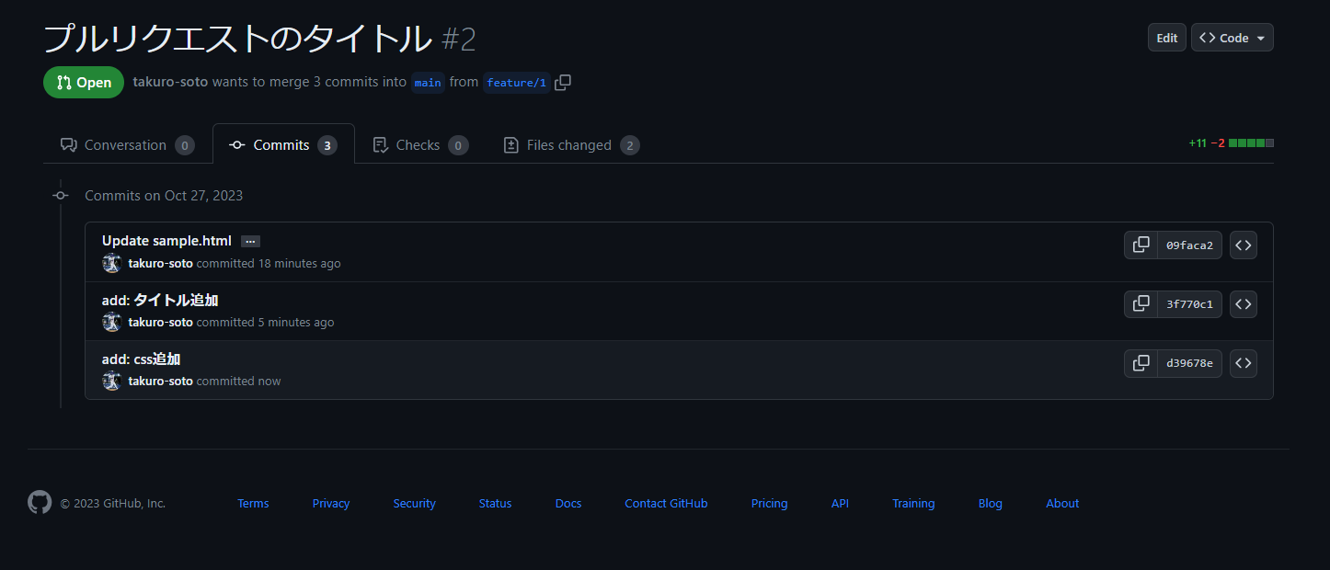Copy the 09faca2 commit SHA using its copy icon

(1141, 245)
